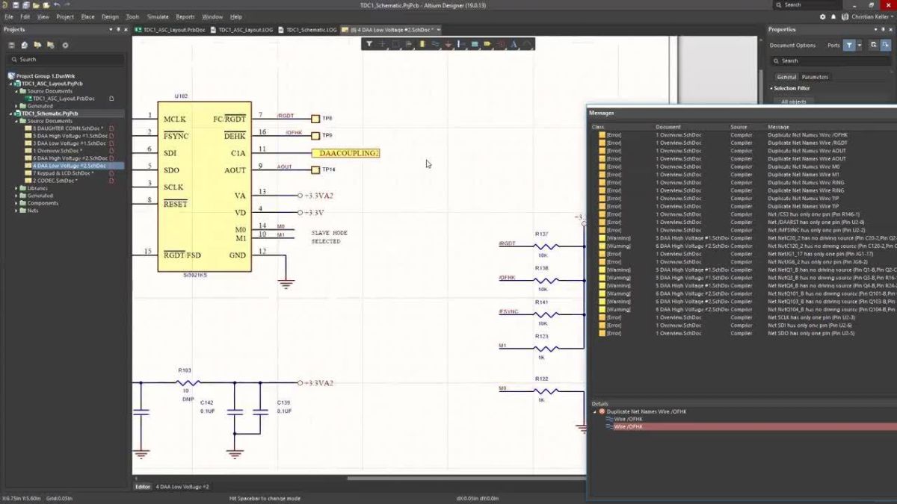Toggle the Properties panel filter button
Image resolution: width=897 pixels, height=504 pixels.
click(x=849, y=45)
